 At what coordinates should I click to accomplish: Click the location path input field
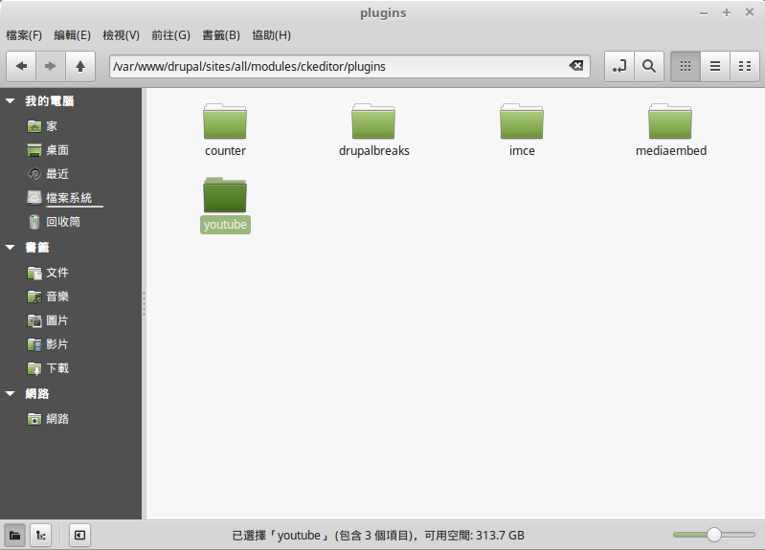pos(349,66)
